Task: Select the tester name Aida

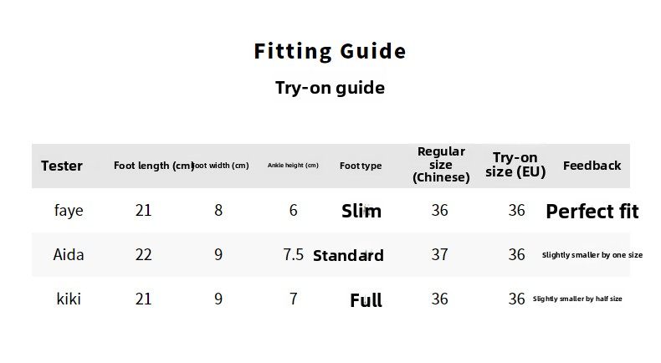Action: pyautogui.click(x=69, y=254)
